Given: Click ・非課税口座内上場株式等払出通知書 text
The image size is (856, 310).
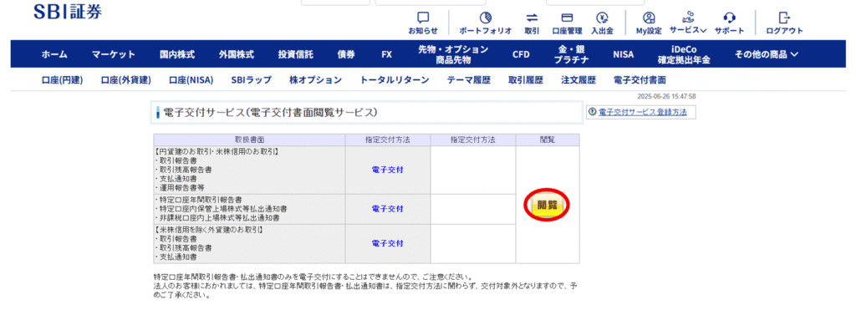Looking at the screenshot, I should coord(218,217).
